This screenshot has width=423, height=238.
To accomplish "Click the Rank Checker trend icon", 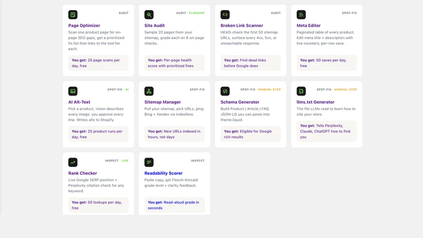I will (73, 162).
